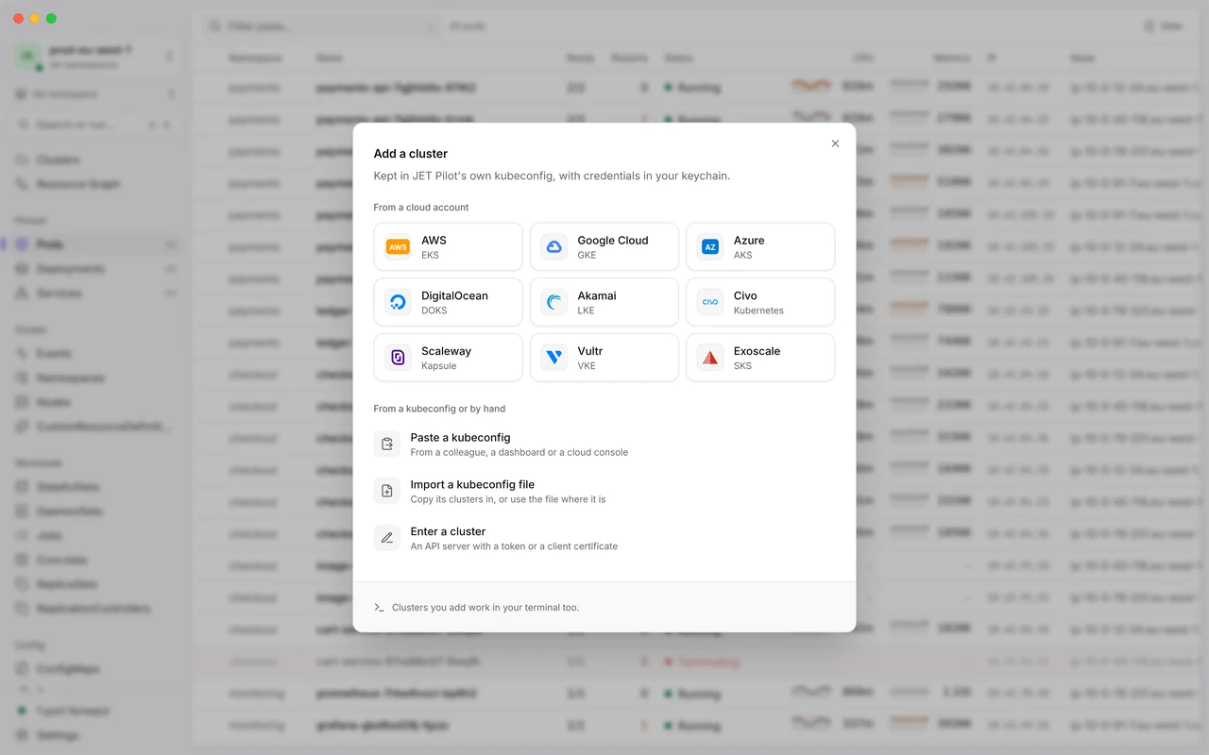This screenshot has width=1209, height=755.
Task: Choose the Civo Kubernetes card
Action: point(760,302)
